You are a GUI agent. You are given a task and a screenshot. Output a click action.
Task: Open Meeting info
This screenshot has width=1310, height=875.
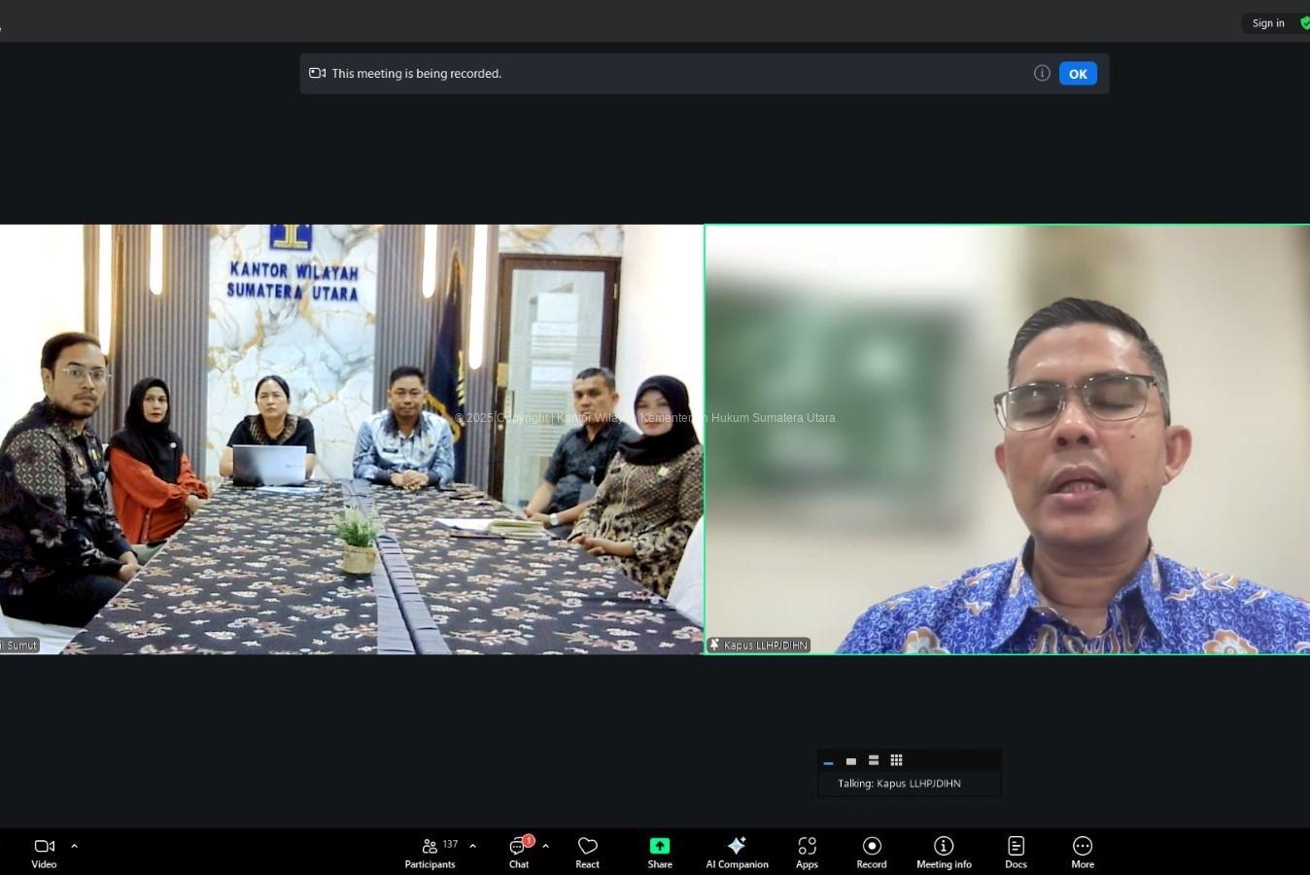pos(944,852)
